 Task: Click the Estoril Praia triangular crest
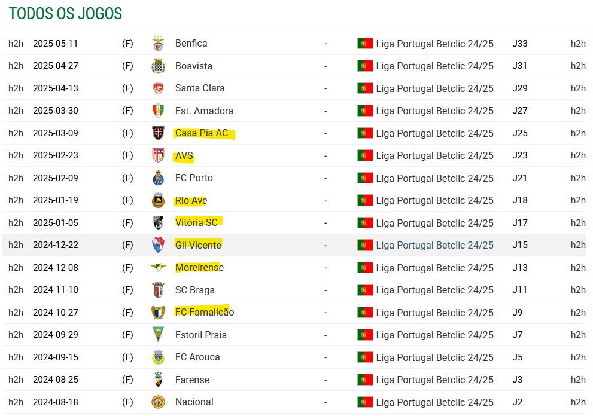(158, 335)
